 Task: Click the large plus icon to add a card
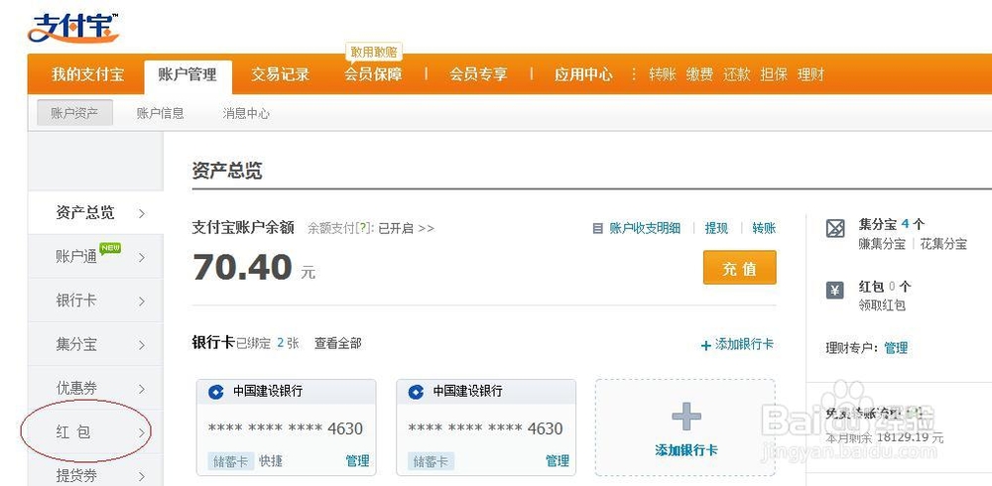pyautogui.click(x=685, y=416)
